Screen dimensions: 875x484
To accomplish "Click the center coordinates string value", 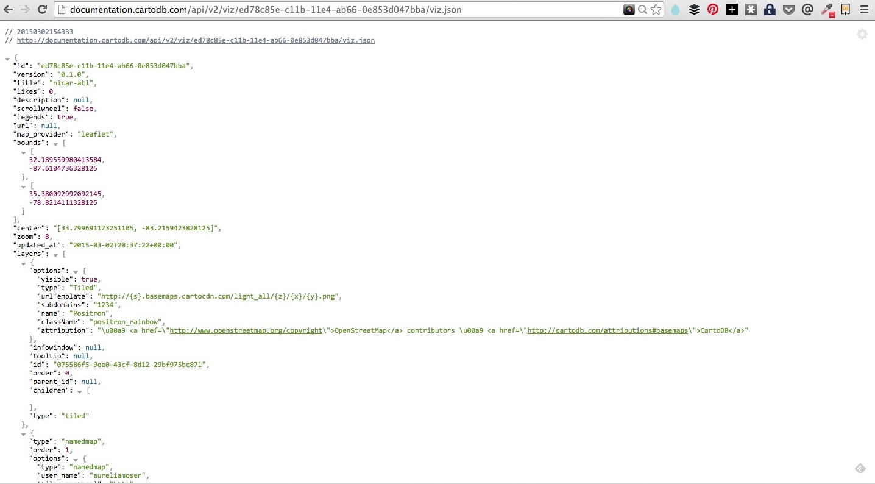I will (x=136, y=228).
